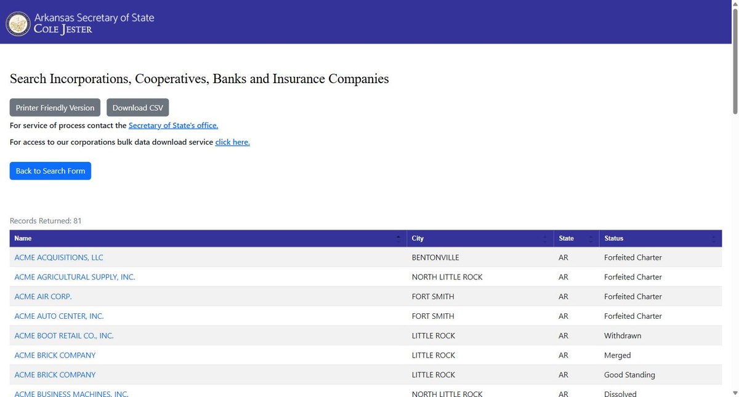Download results as CSV
Image resolution: width=739 pixels, height=397 pixels.
[x=138, y=108]
